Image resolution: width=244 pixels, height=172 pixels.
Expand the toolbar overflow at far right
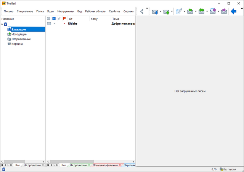[x=242, y=8]
